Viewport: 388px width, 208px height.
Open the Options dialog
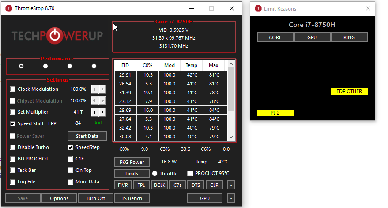point(59,198)
